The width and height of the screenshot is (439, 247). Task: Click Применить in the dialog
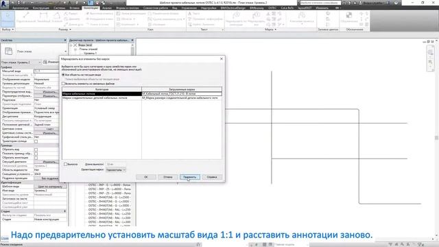pos(189,177)
